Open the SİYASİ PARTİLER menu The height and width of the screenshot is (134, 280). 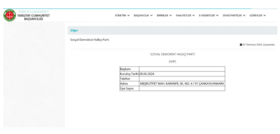pyautogui.click(x=232, y=15)
